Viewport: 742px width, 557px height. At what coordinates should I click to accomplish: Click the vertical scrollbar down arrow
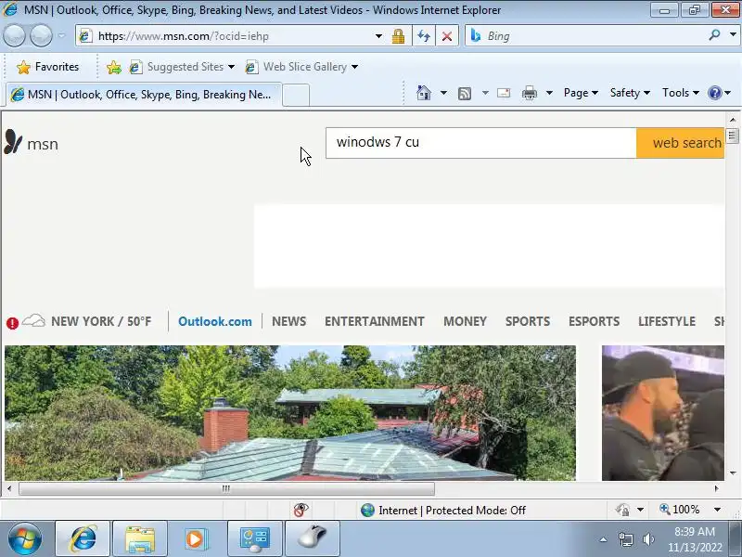coord(733,473)
